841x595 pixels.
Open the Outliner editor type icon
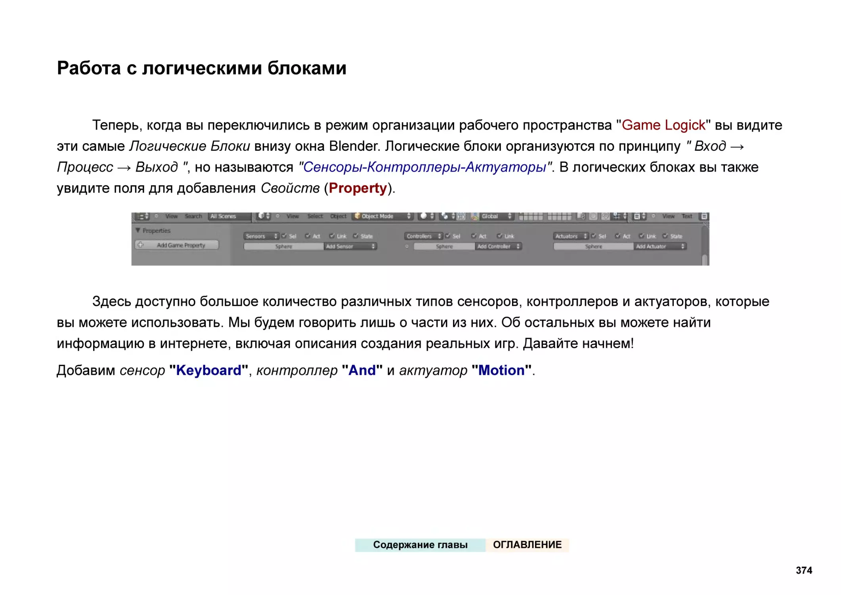pos(142,217)
